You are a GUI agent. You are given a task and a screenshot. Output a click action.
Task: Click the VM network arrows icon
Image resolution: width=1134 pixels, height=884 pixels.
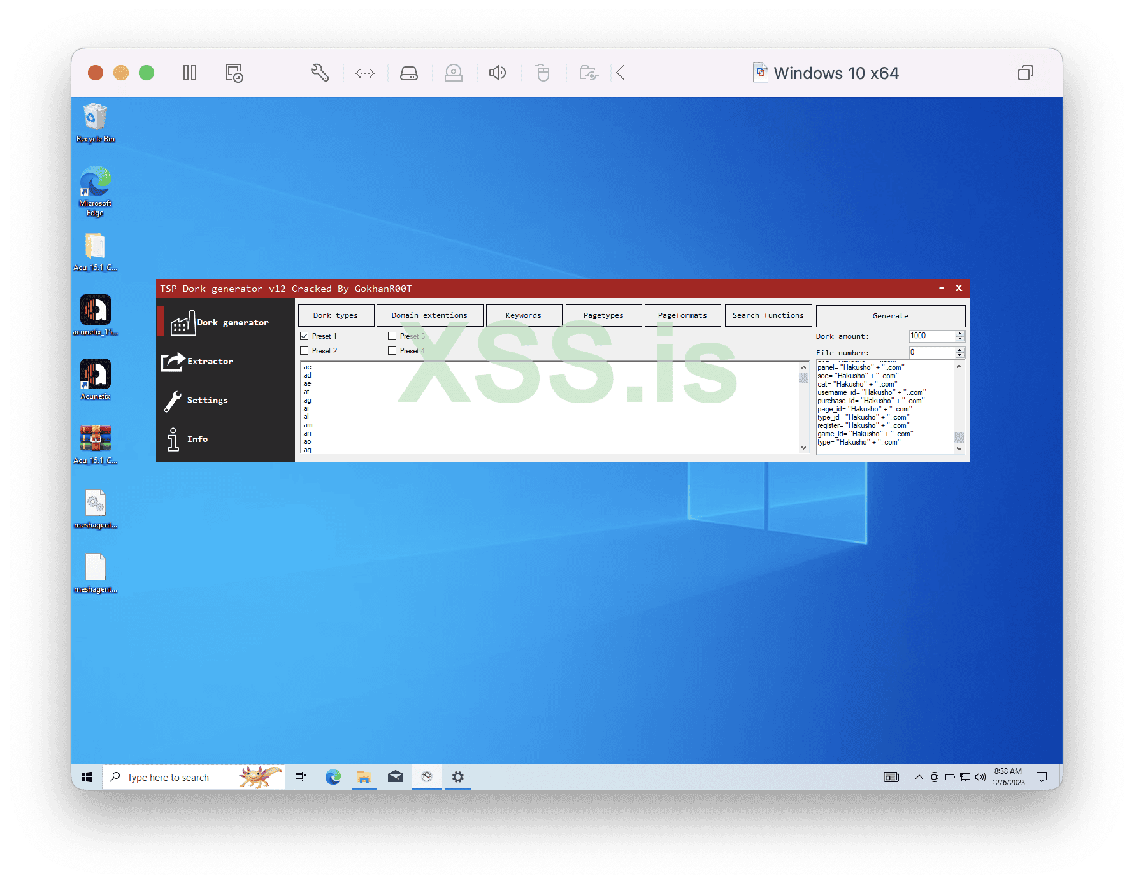(365, 73)
